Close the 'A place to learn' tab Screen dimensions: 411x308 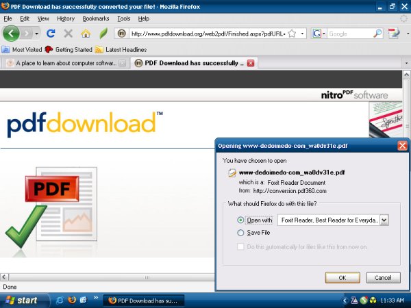click(122, 63)
